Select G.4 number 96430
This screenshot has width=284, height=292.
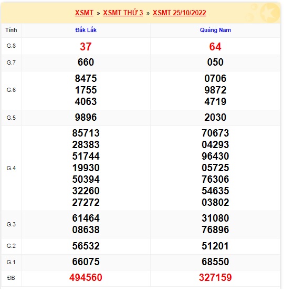pyautogui.click(x=215, y=157)
